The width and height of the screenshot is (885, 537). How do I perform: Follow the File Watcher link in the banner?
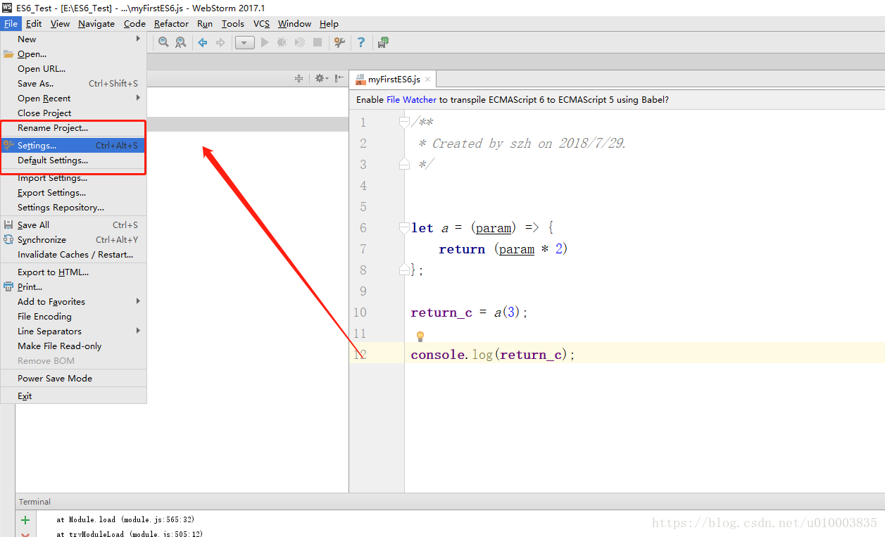pos(411,100)
